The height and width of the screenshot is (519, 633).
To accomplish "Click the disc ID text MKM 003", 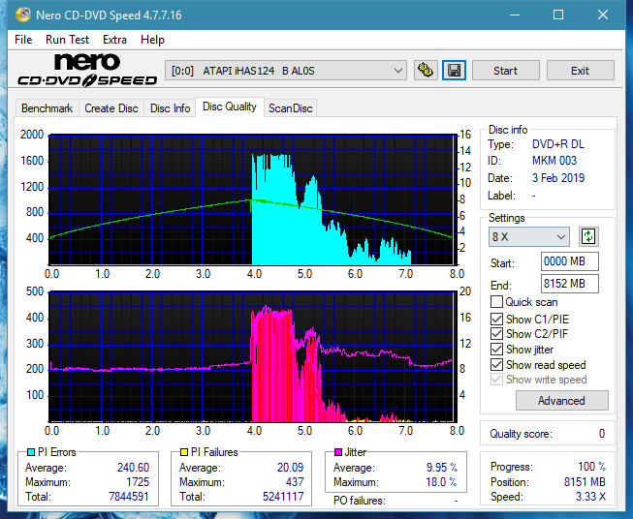I will click(x=554, y=161).
